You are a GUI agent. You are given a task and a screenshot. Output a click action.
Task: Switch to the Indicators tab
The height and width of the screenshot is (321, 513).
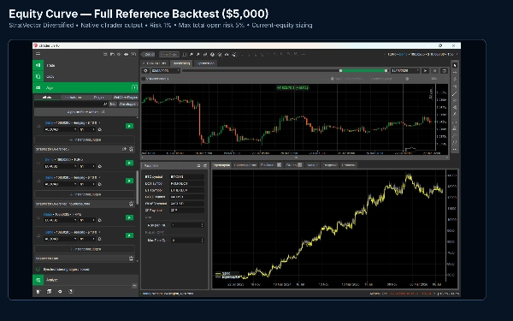pyautogui.click(x=74, y=98)
